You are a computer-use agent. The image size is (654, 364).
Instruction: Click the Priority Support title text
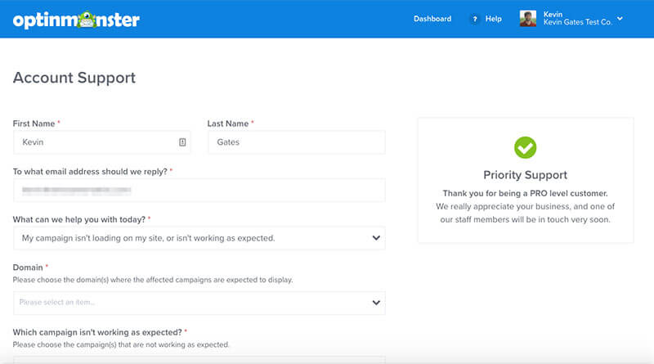click(525, 175)
